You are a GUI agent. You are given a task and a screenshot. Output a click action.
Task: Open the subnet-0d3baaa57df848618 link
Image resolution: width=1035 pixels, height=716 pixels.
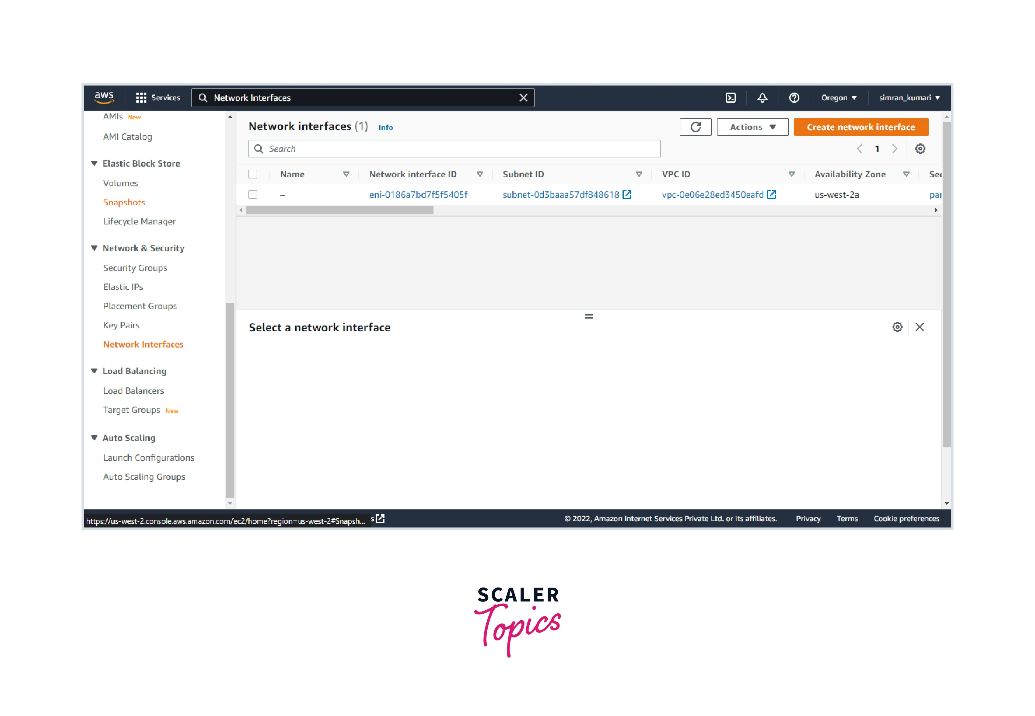tap(560, 194)
